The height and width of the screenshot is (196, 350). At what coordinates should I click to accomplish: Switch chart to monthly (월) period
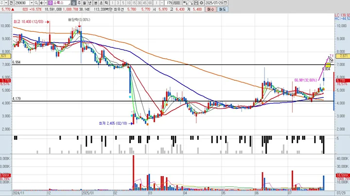[x=85, y=3]
